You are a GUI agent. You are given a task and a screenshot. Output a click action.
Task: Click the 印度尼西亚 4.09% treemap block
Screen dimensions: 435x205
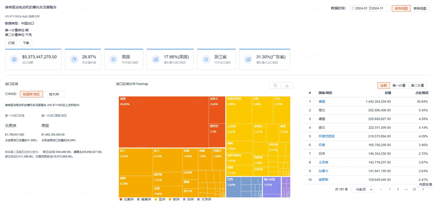(x=239, y=110)
